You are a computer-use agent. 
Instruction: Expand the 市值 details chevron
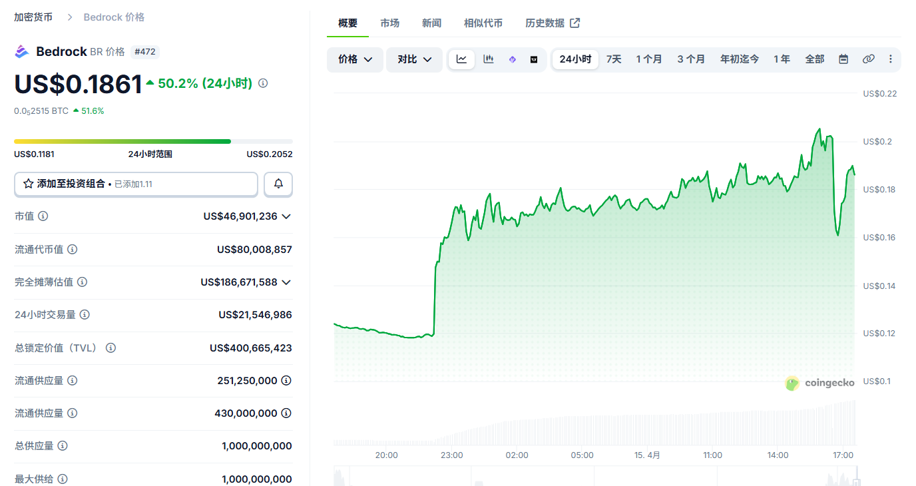pyautogui.click(x=286, y=216)
